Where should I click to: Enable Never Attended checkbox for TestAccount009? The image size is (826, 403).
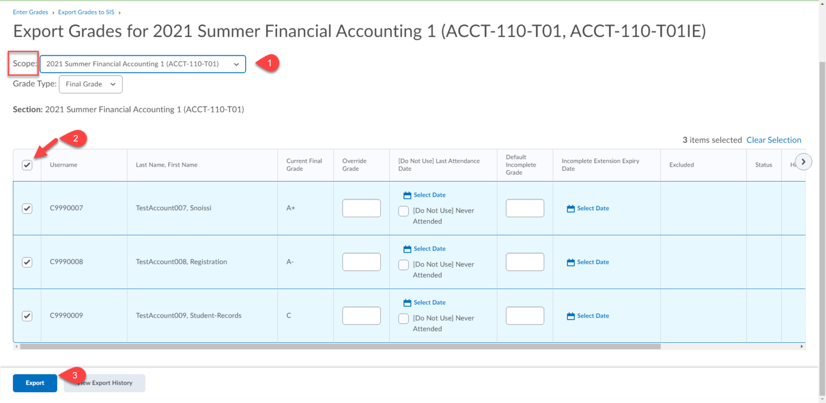click(403, 319)
